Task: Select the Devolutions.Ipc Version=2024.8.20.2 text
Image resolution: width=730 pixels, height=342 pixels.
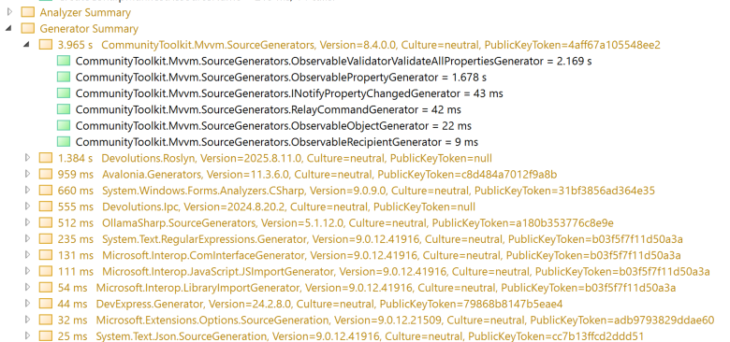Action: click(288, 207)
